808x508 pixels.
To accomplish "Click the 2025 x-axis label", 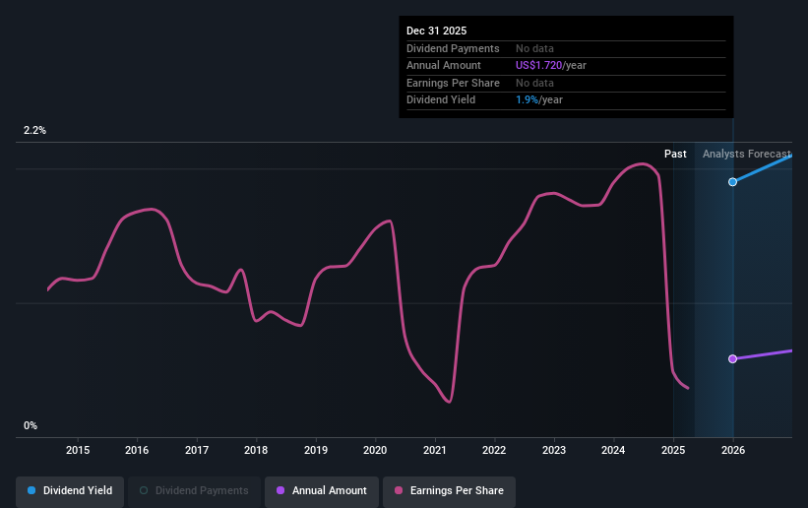I will coord(673,450).
